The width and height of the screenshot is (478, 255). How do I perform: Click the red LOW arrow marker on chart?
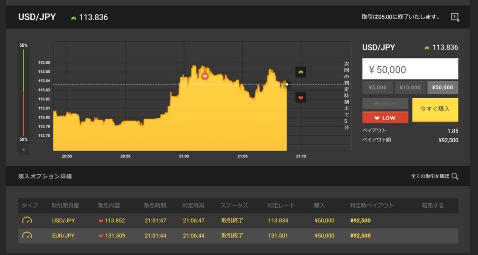301,97
